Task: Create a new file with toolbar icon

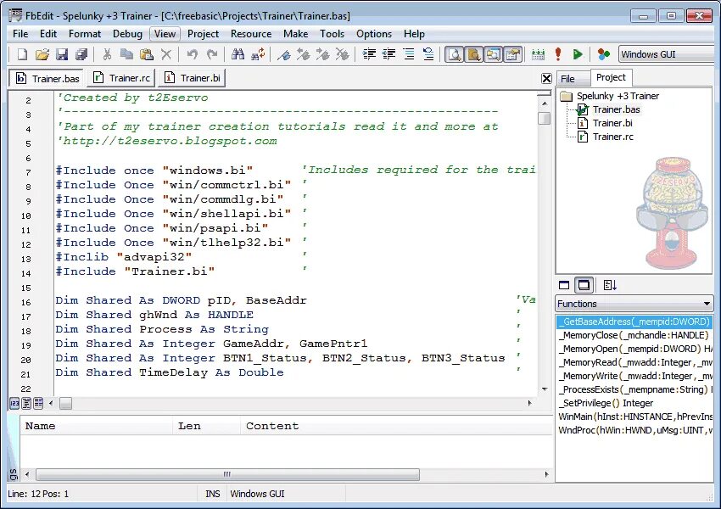Action: coord(21,54)
